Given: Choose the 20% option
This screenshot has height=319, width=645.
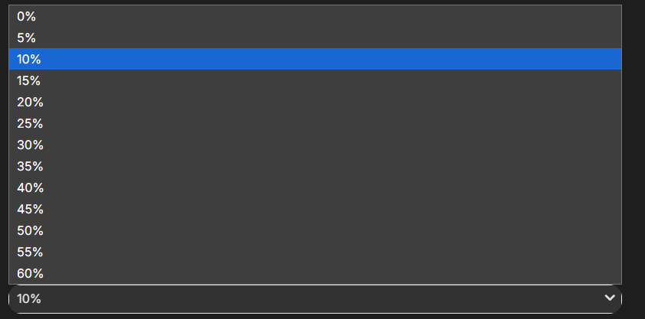Looking at the screenshot, I should [x=315, y=102].
